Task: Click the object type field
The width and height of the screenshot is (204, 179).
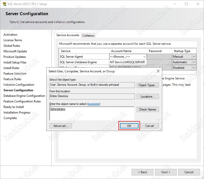Action: (x=92, y=85)
